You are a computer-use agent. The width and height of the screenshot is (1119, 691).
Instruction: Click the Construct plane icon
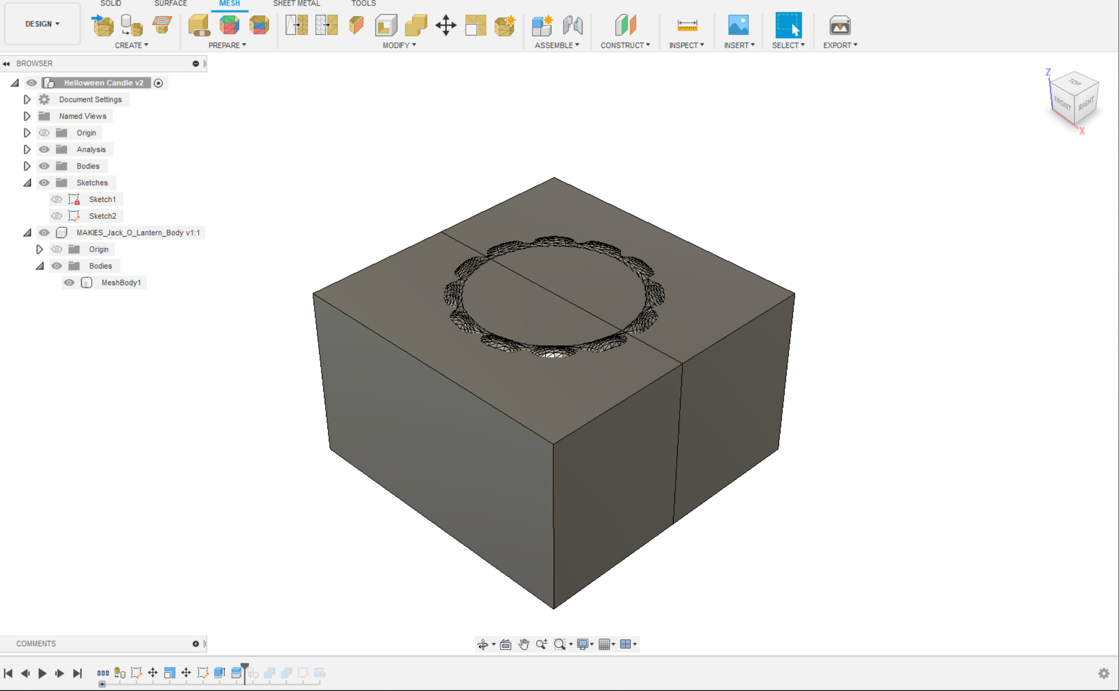625,25
